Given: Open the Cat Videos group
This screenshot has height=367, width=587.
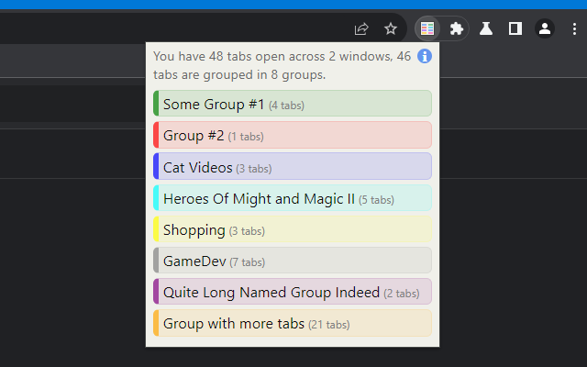Looking at the screenshot, I should click(x=293, y=167).
